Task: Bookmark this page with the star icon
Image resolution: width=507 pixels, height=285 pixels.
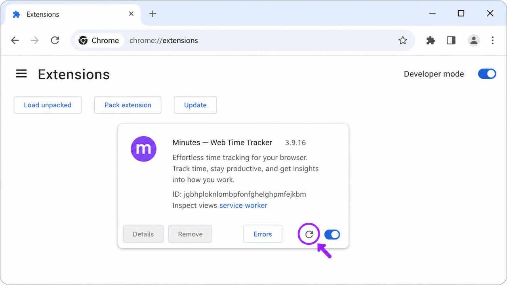Action: [403, 40]
